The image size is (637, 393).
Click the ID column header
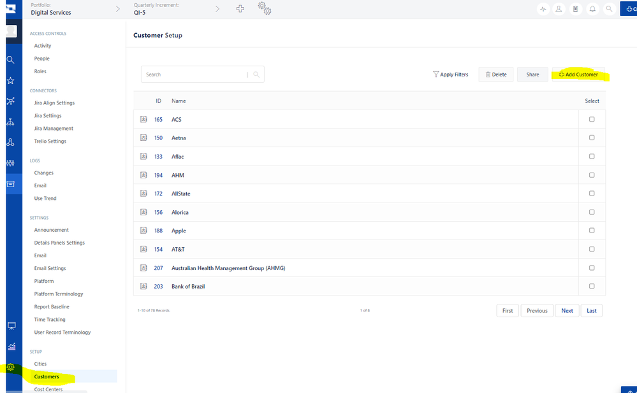158,101
